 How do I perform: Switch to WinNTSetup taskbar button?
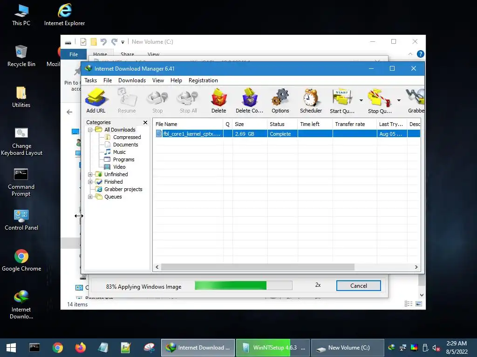click(273, 348)
